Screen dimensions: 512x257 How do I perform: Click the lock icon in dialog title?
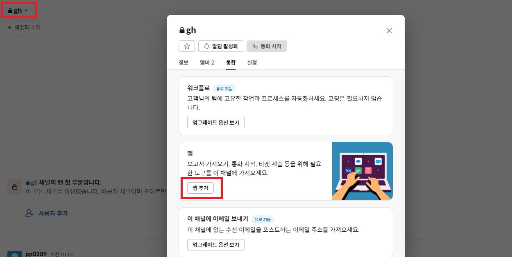coord(182,31)
